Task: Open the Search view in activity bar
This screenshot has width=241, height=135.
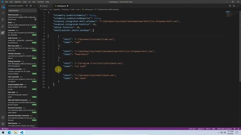Action: tap(3, 13)
